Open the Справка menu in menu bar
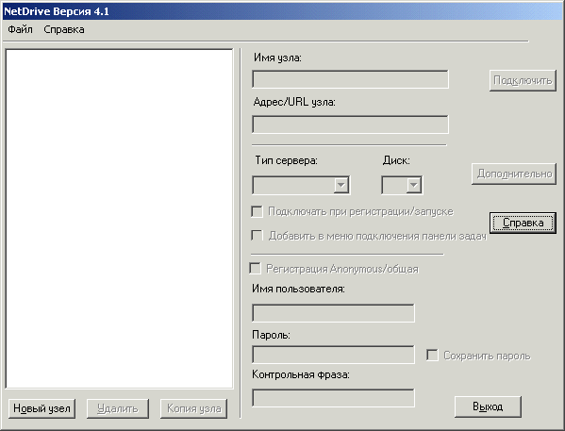565x431 pixels. 64,29
